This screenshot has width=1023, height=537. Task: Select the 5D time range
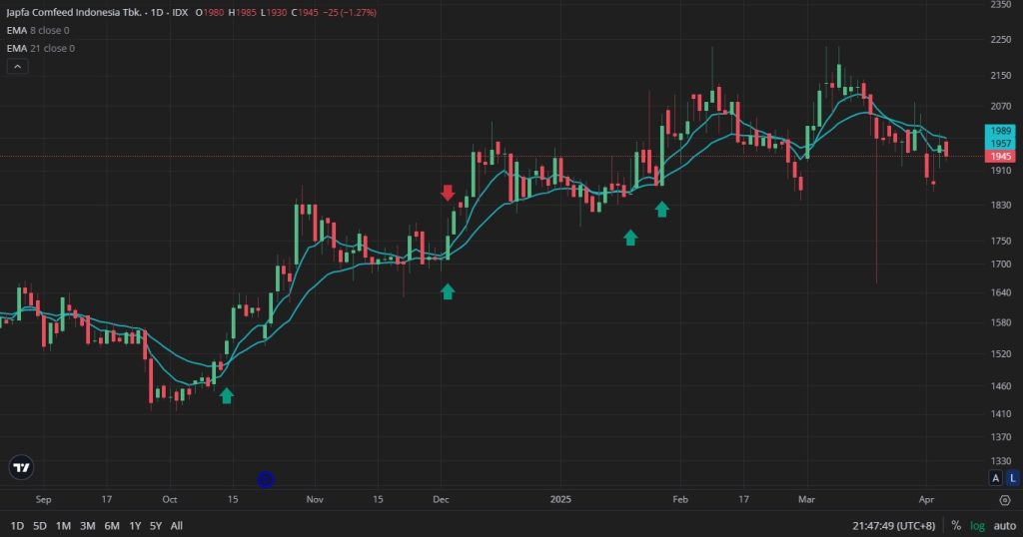coord(40,525)
